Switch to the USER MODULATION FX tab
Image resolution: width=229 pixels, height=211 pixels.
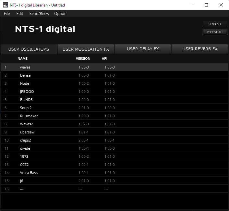[x=86, y=49]
